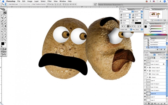Select the Hand tool

tap(2, 40)
